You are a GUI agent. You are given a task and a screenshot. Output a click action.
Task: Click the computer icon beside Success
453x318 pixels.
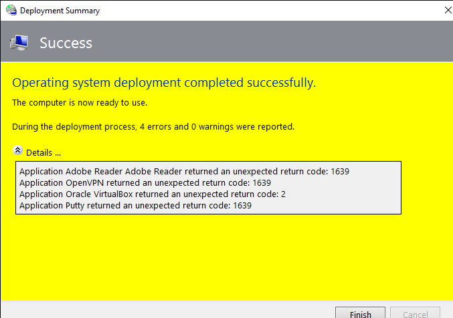click(x=19, y=43)
